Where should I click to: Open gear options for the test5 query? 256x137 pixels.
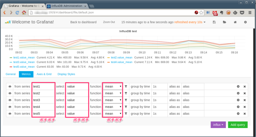pyautogui.click(x=238, y=114)
